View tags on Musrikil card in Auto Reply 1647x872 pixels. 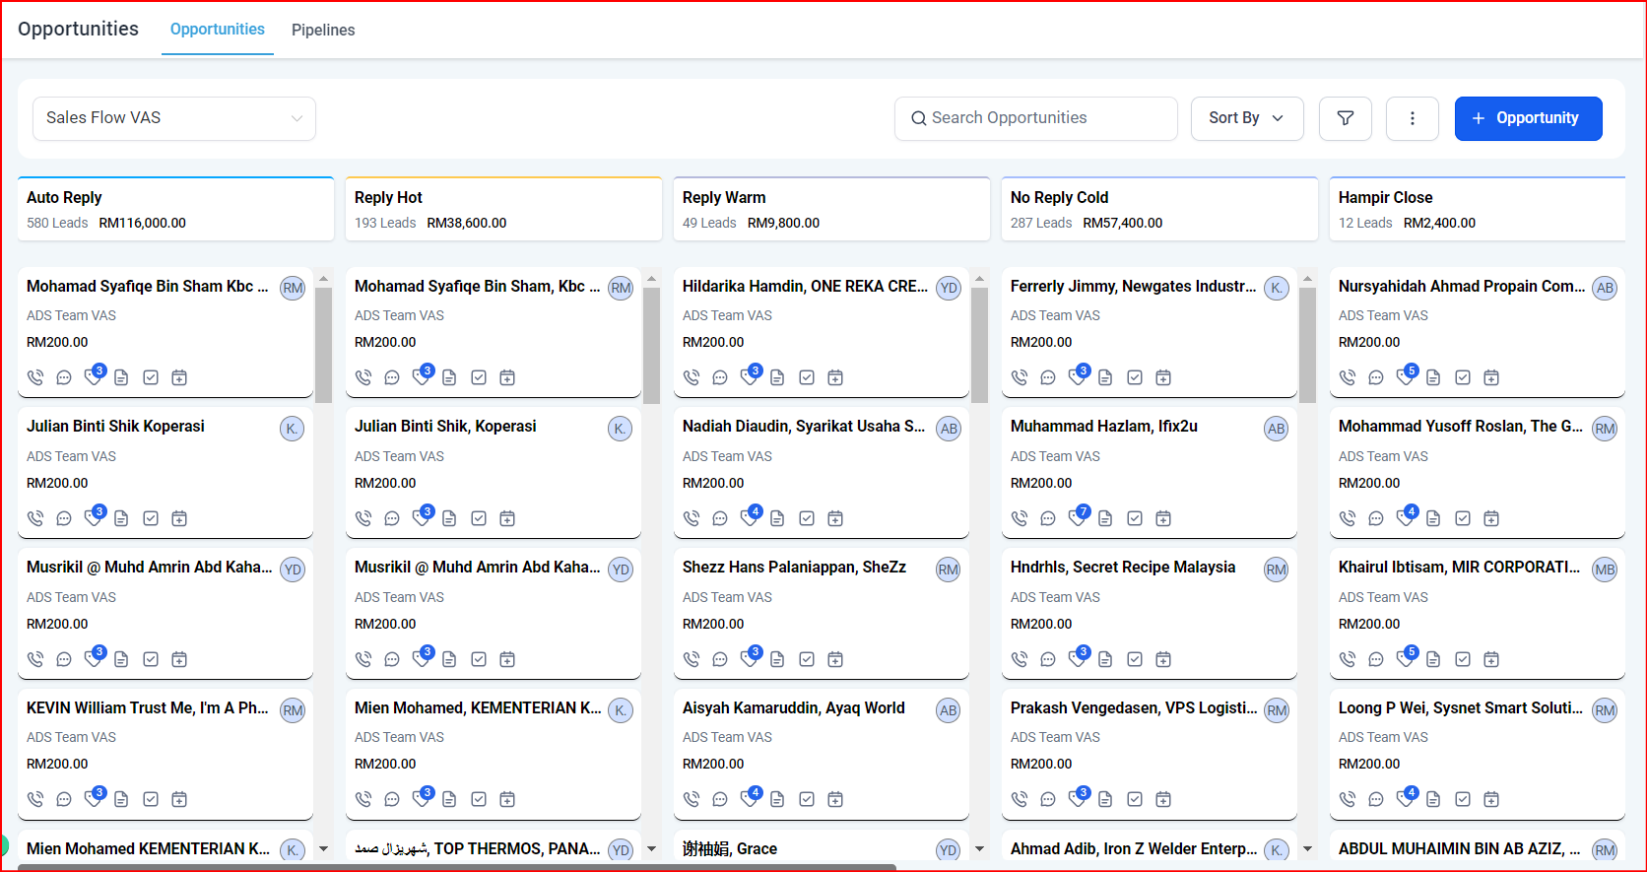[x=94, y=657]
